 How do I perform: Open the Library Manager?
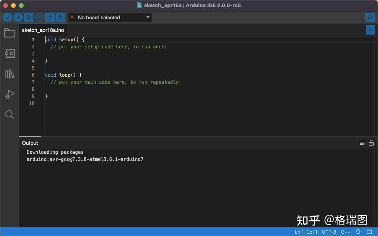click(9, 74)
